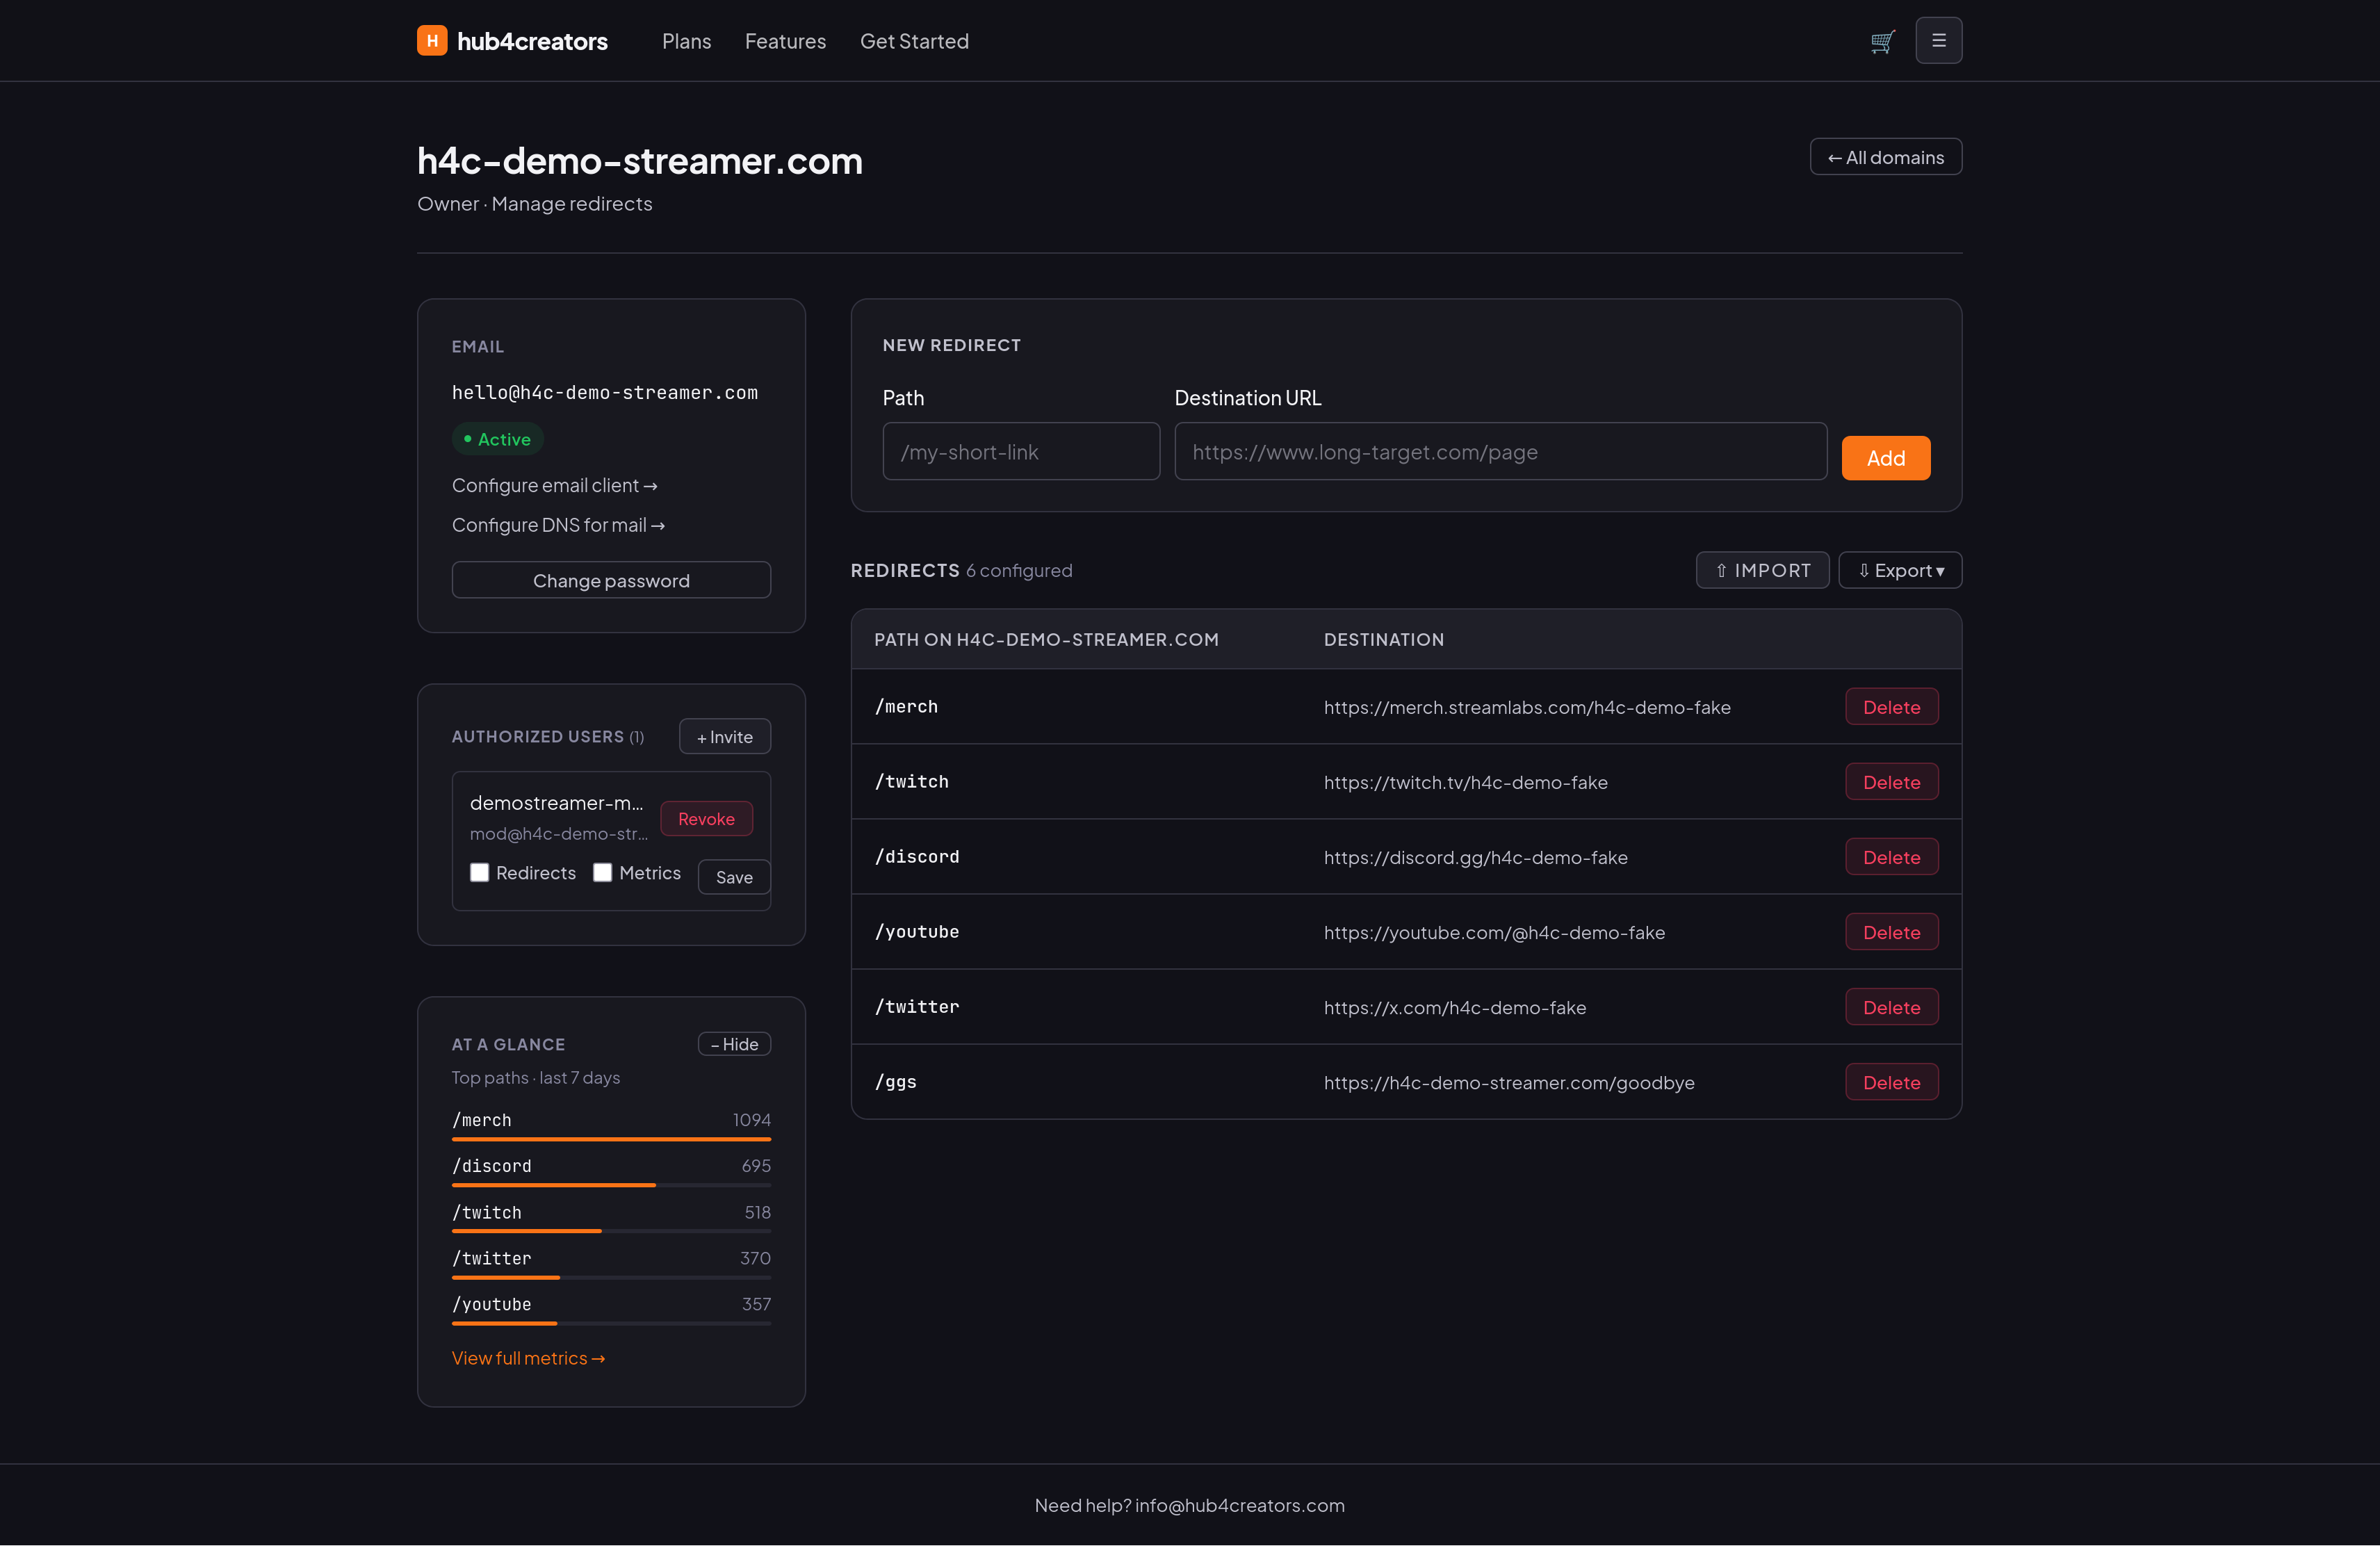This screenshot has height=1546, width=2380.
Task: Click the discord.gg/h4c-demo-fake destination
Action: click(x=1475, y=857)
